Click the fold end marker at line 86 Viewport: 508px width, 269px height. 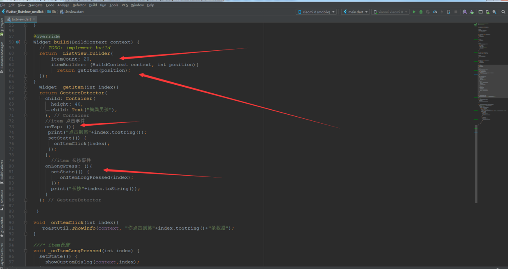click(25, 200)
